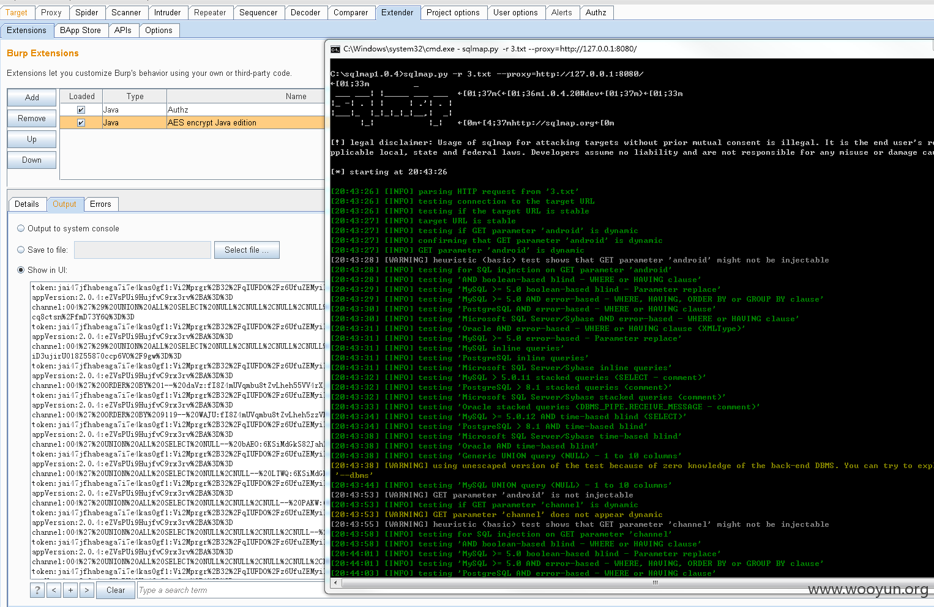The image size is (934, 607).
Task: Click left arrow of cmd horizontal scrollbar
Action: click(x=335, y=583)
